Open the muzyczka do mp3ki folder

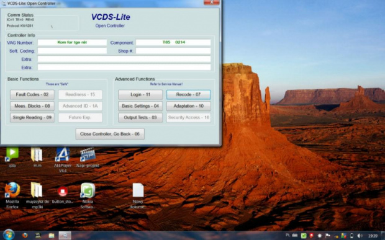37,195
